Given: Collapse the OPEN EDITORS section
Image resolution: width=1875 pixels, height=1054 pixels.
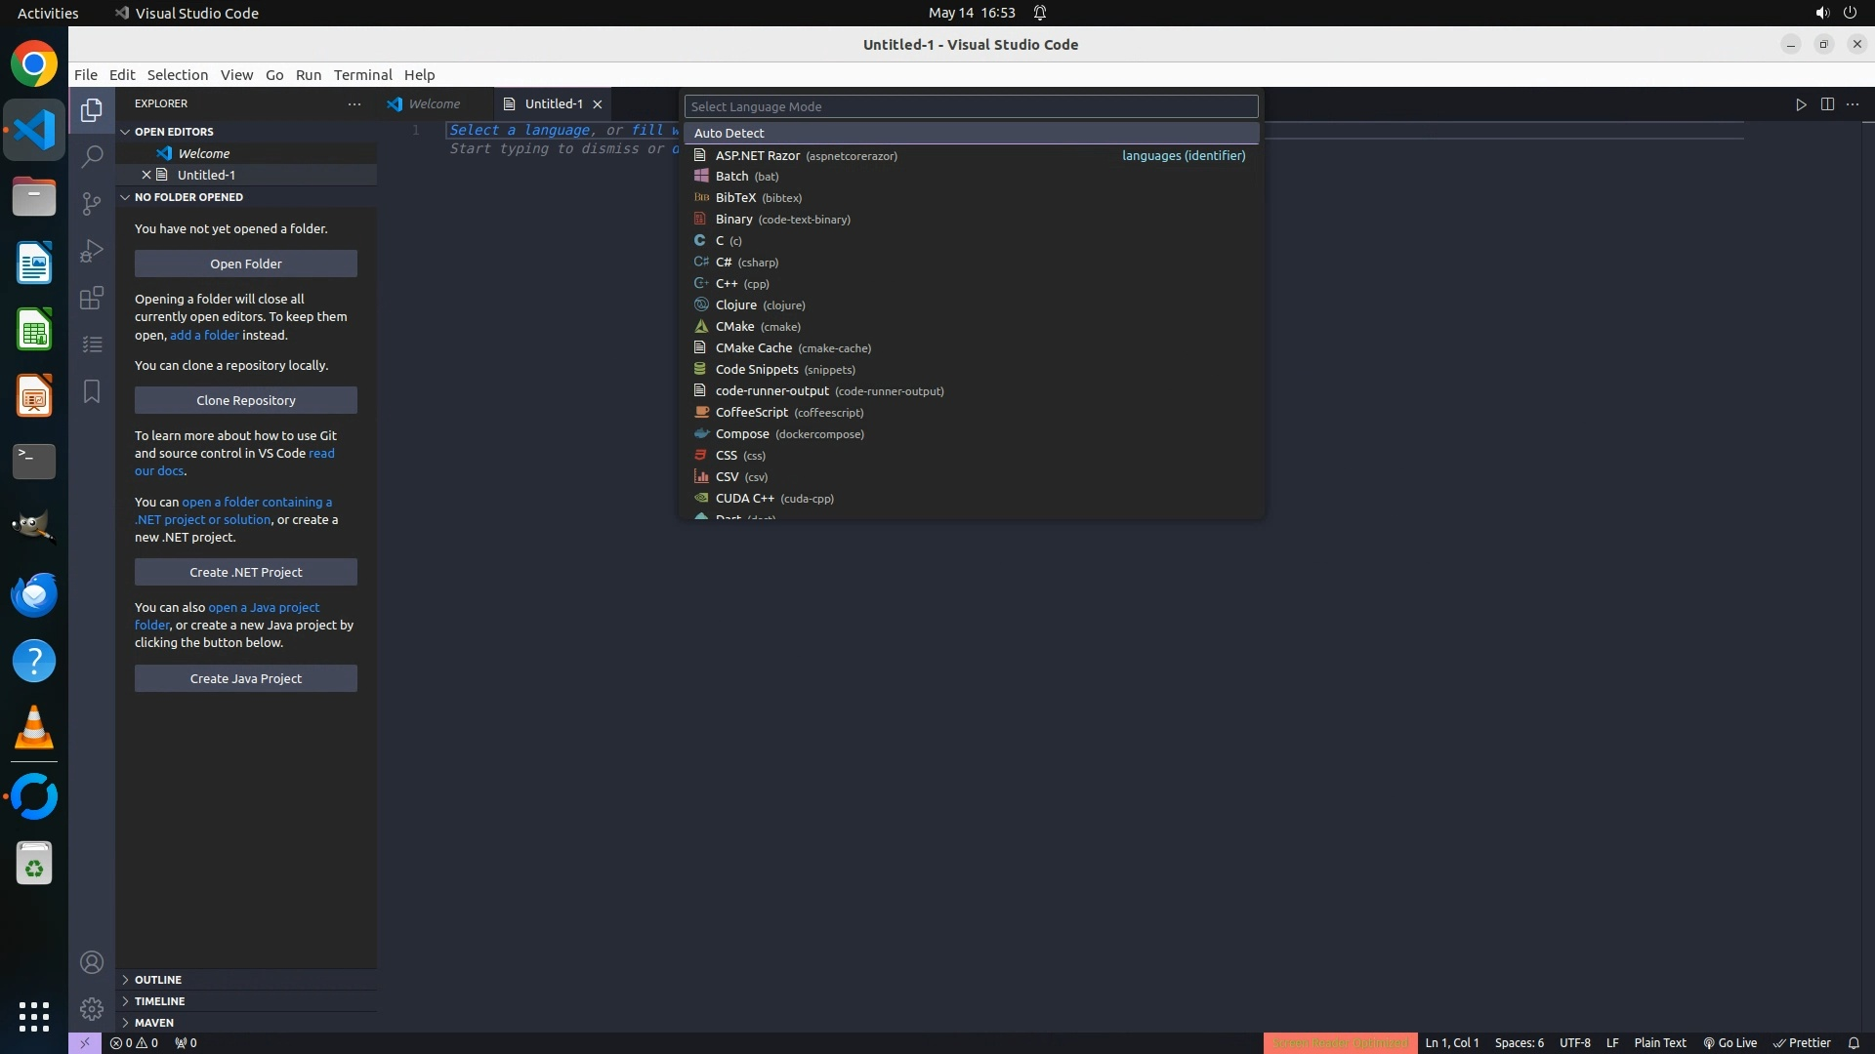Looking at the screenshot, I should point(173,132).
